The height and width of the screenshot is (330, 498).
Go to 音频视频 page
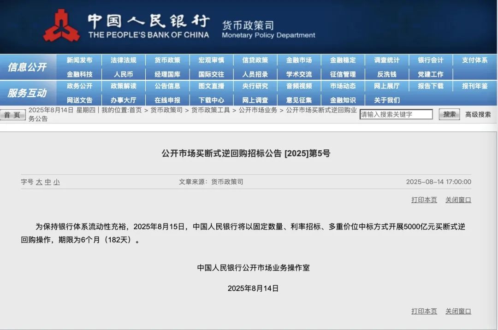point(299,86)
